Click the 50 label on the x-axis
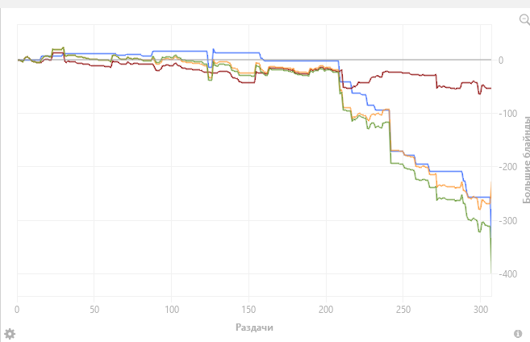Viewport: 530px width, 342px height. point(94,309)
